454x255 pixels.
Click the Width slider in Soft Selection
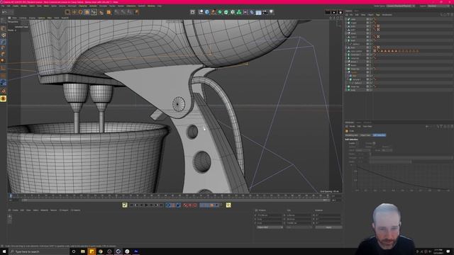tap(411, 161)
